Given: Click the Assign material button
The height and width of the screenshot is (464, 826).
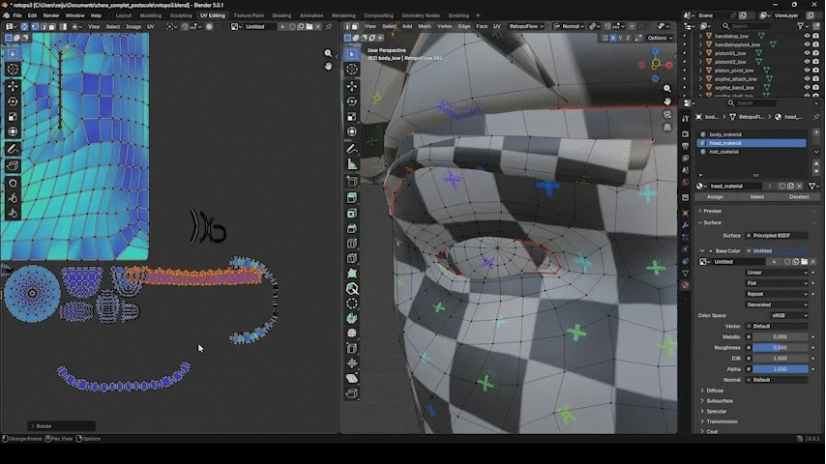Looking at the screenshot, I should [715, 196].
